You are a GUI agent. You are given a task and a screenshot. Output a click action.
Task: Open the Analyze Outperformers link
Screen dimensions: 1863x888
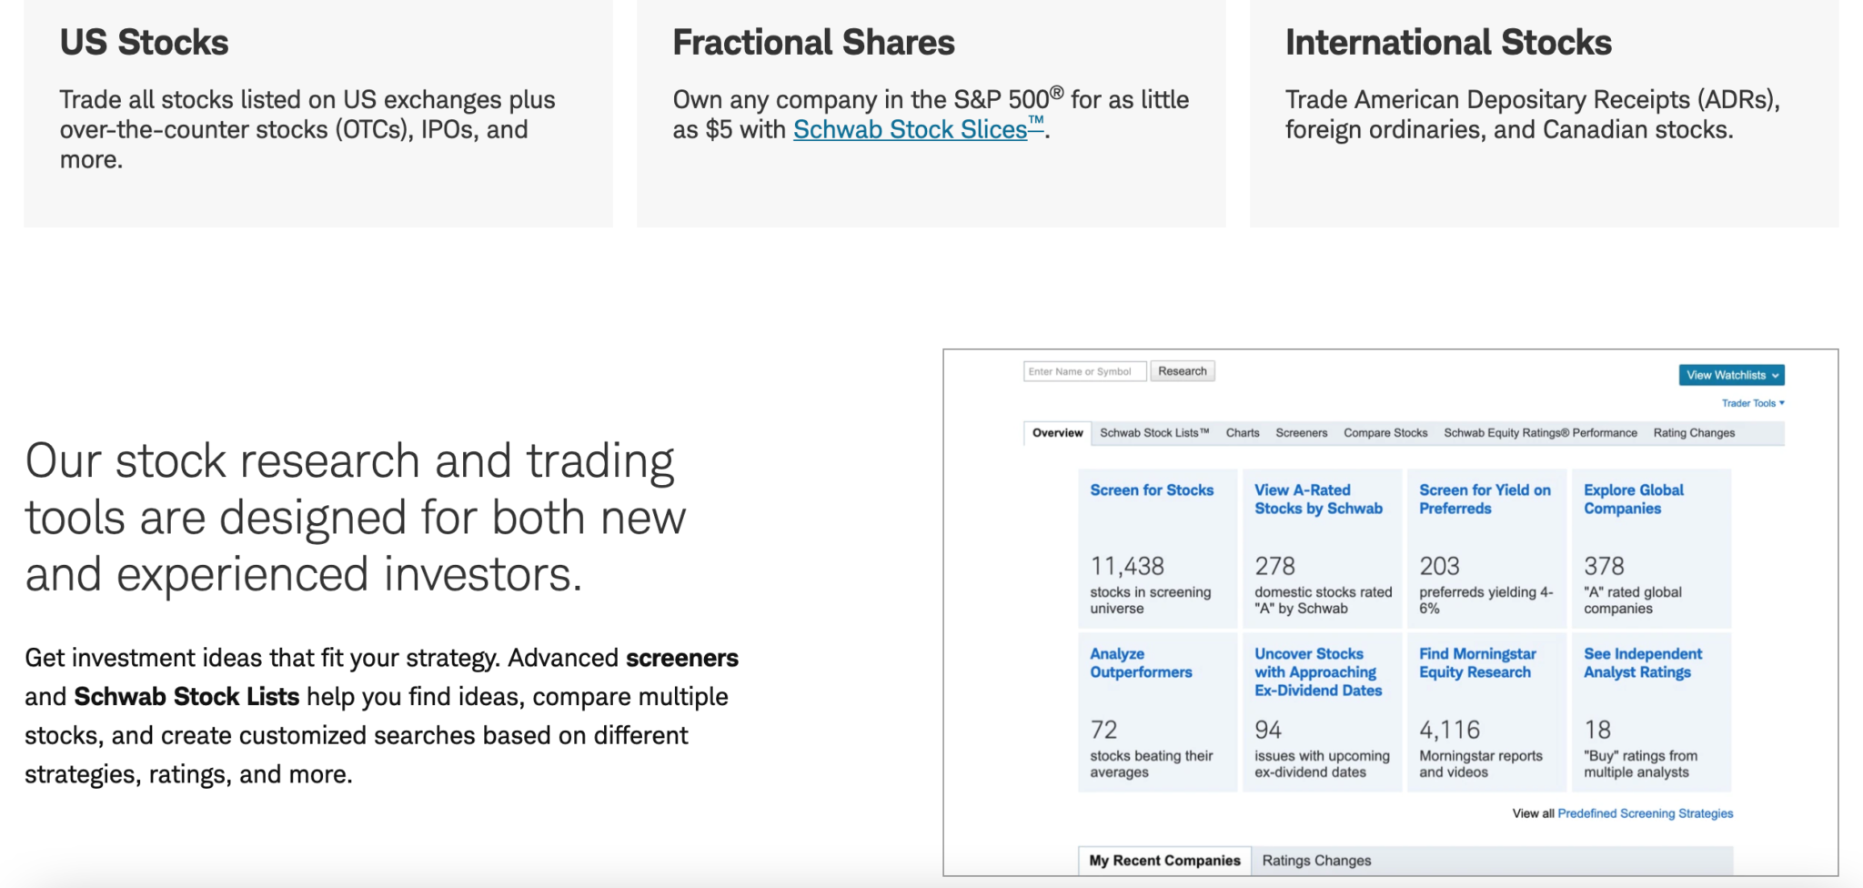click(1141, 663)
